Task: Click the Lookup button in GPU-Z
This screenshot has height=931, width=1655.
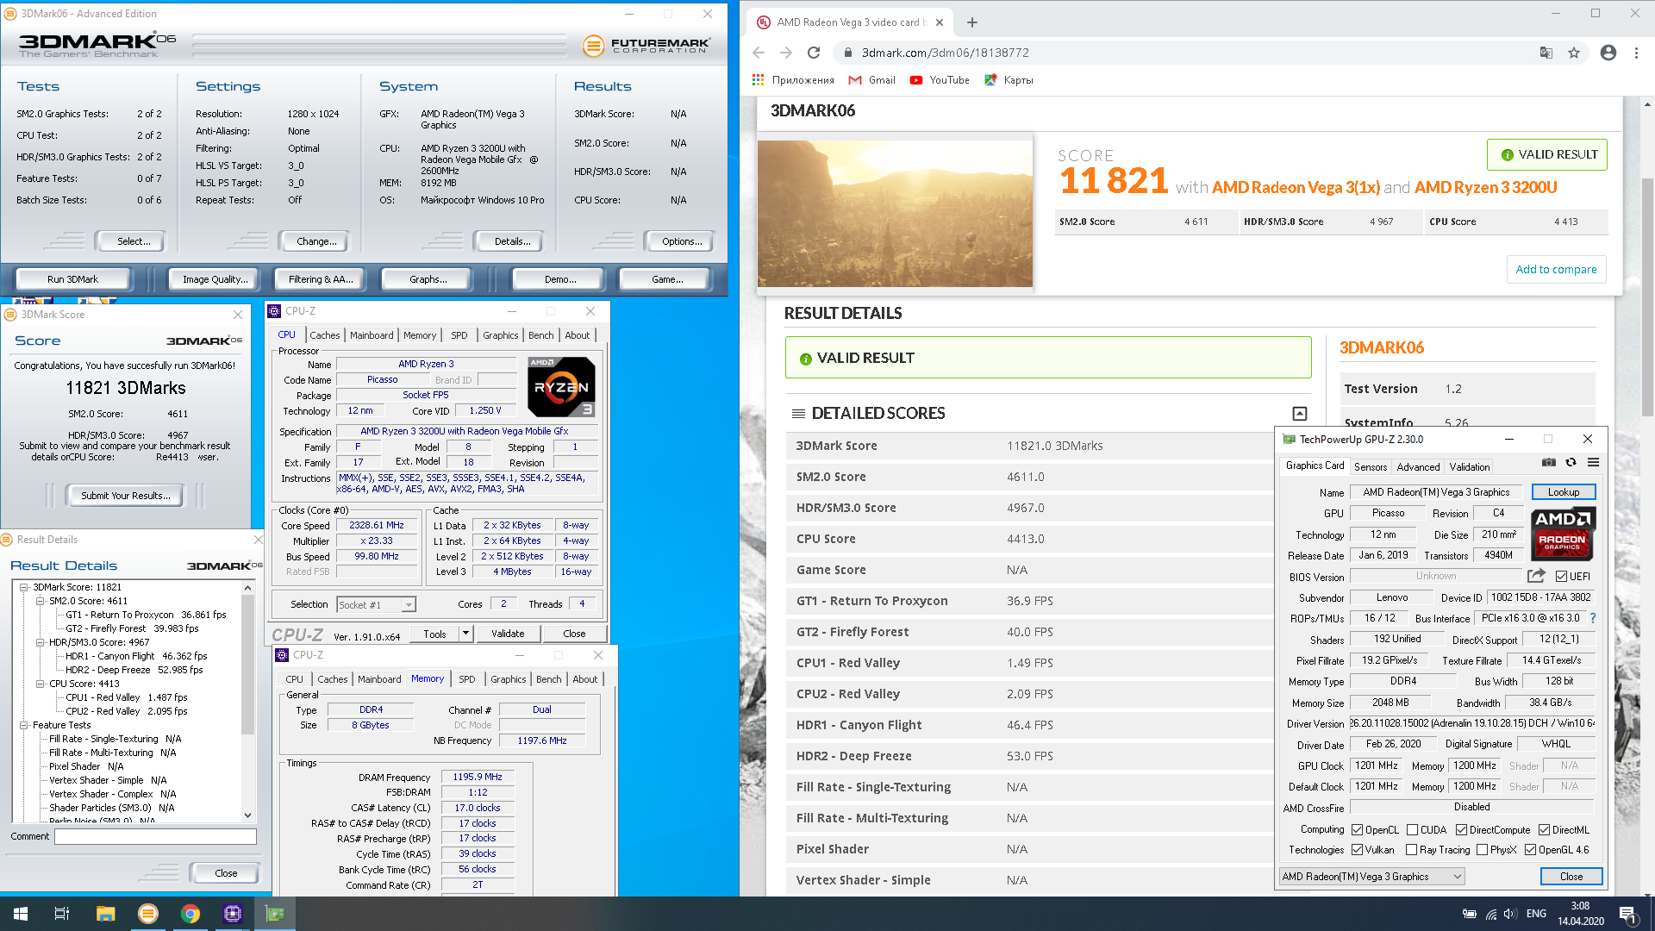Action: click(x=1563, y=492)
